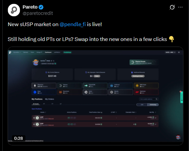Open the @pendle_fi mention link
The image size is (189, 151).
(73, 24)
